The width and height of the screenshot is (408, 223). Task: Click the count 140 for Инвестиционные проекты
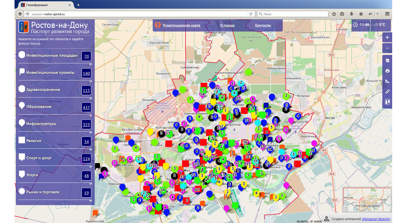point(87,74)
